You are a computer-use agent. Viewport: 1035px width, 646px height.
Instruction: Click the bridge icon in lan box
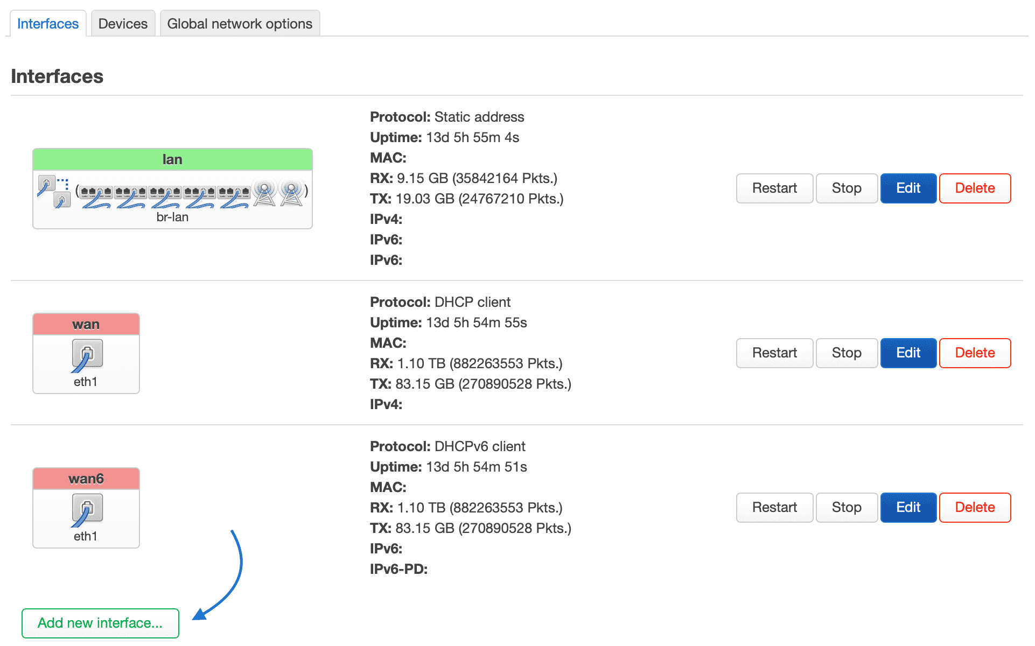(x=54, y=192)
